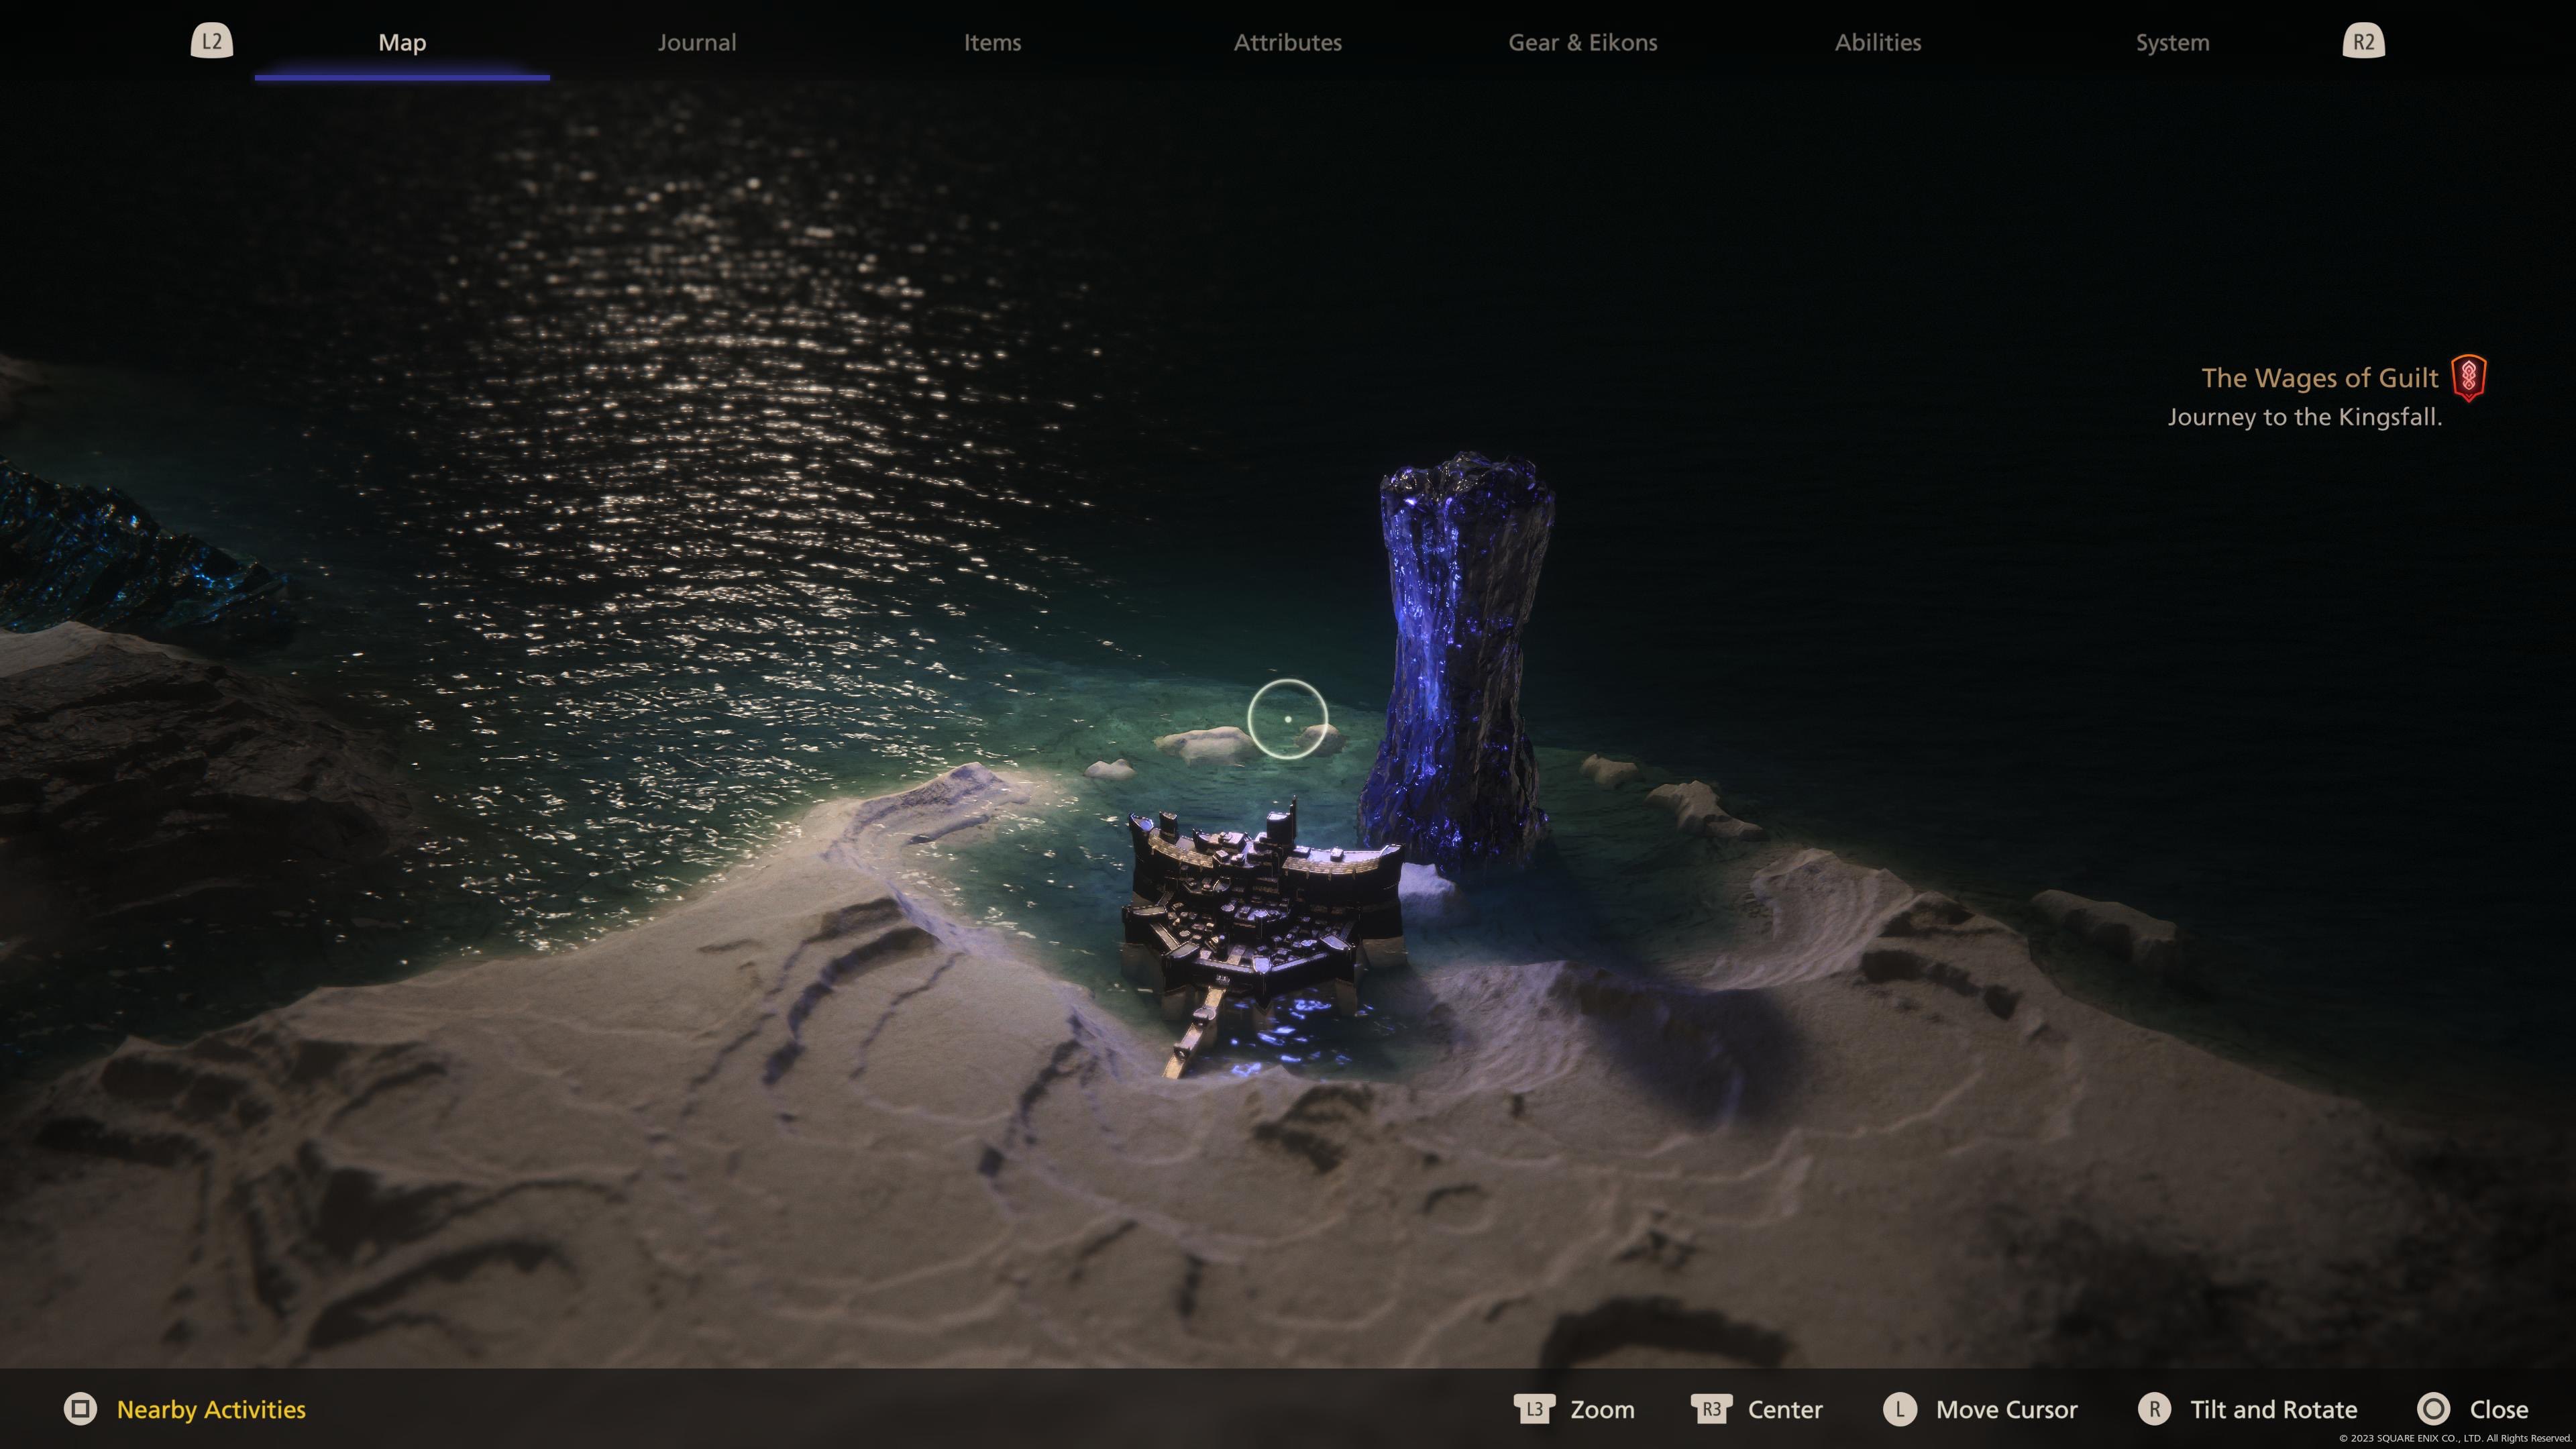
Task: Switch to the Journal tab
Action: tap(697, 42)
